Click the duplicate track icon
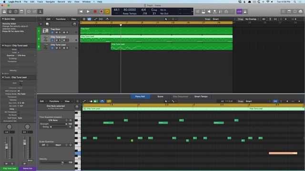This screenshot has height=171, width=305. coord(47,24)
